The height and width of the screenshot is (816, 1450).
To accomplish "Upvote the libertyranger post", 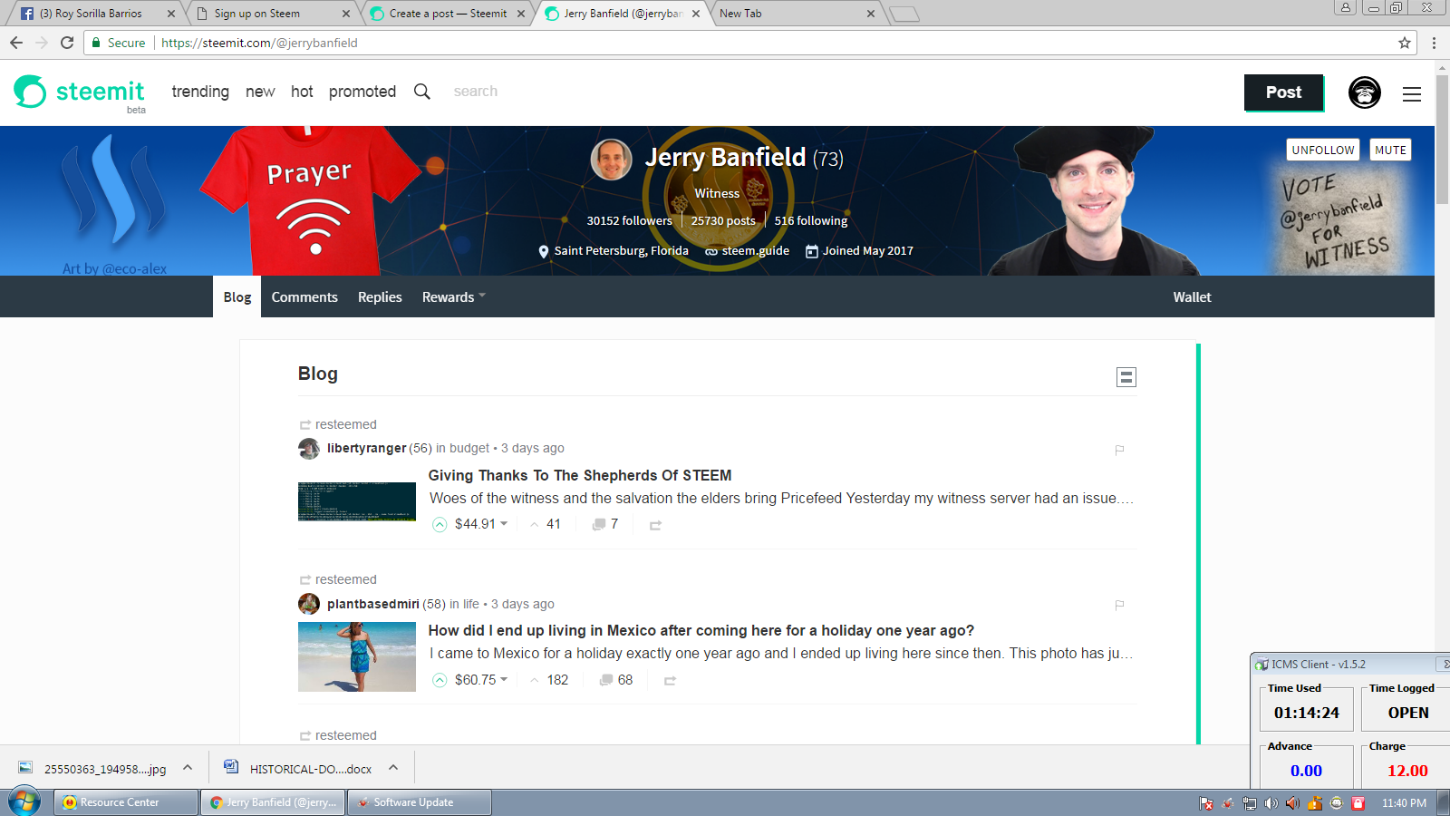I will click(x=440, y=525).
